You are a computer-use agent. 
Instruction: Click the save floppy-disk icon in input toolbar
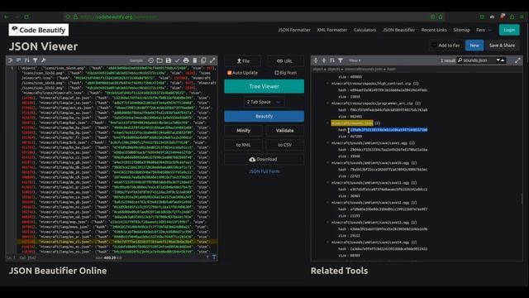(169, 60)
